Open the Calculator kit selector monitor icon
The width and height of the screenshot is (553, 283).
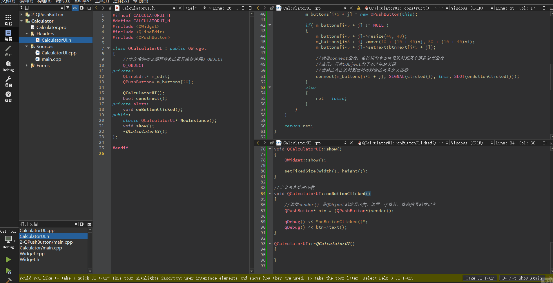pyautogui.click(x=8, y=239)
